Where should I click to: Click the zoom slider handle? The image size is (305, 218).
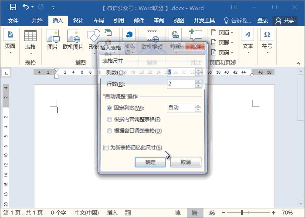242,213
